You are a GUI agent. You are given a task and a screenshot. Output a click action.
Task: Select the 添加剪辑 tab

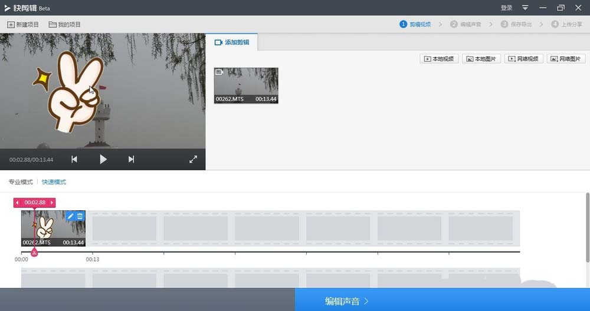tap(232, 42)
